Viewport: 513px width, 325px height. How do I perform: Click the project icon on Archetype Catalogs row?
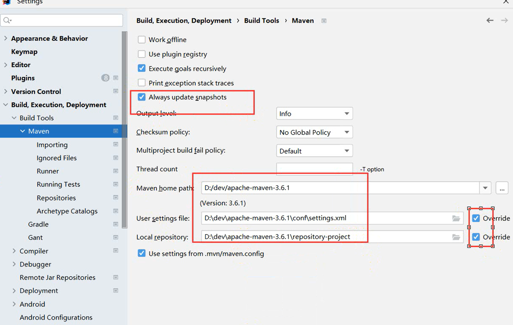pyautogui.click(x=116, y=211)
